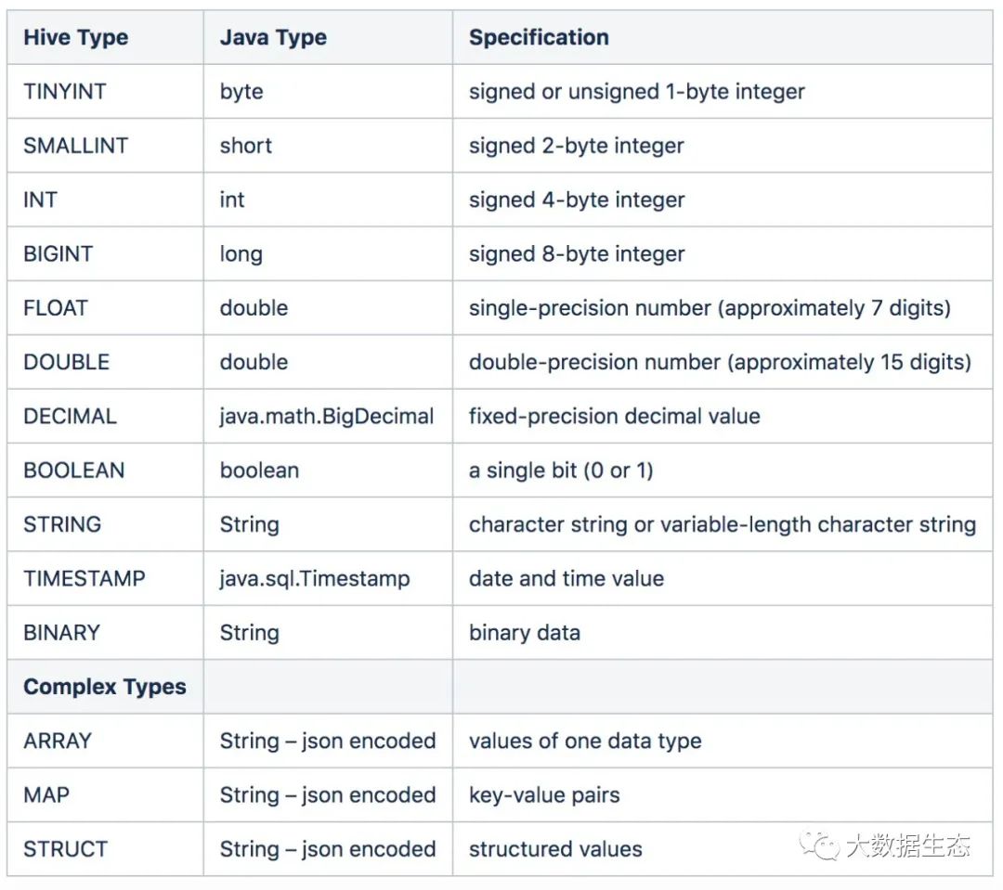Click the 'key-value pairs' specification cell
The width and height of the screenshot is (1003, 890).
[x=544, y=795]
